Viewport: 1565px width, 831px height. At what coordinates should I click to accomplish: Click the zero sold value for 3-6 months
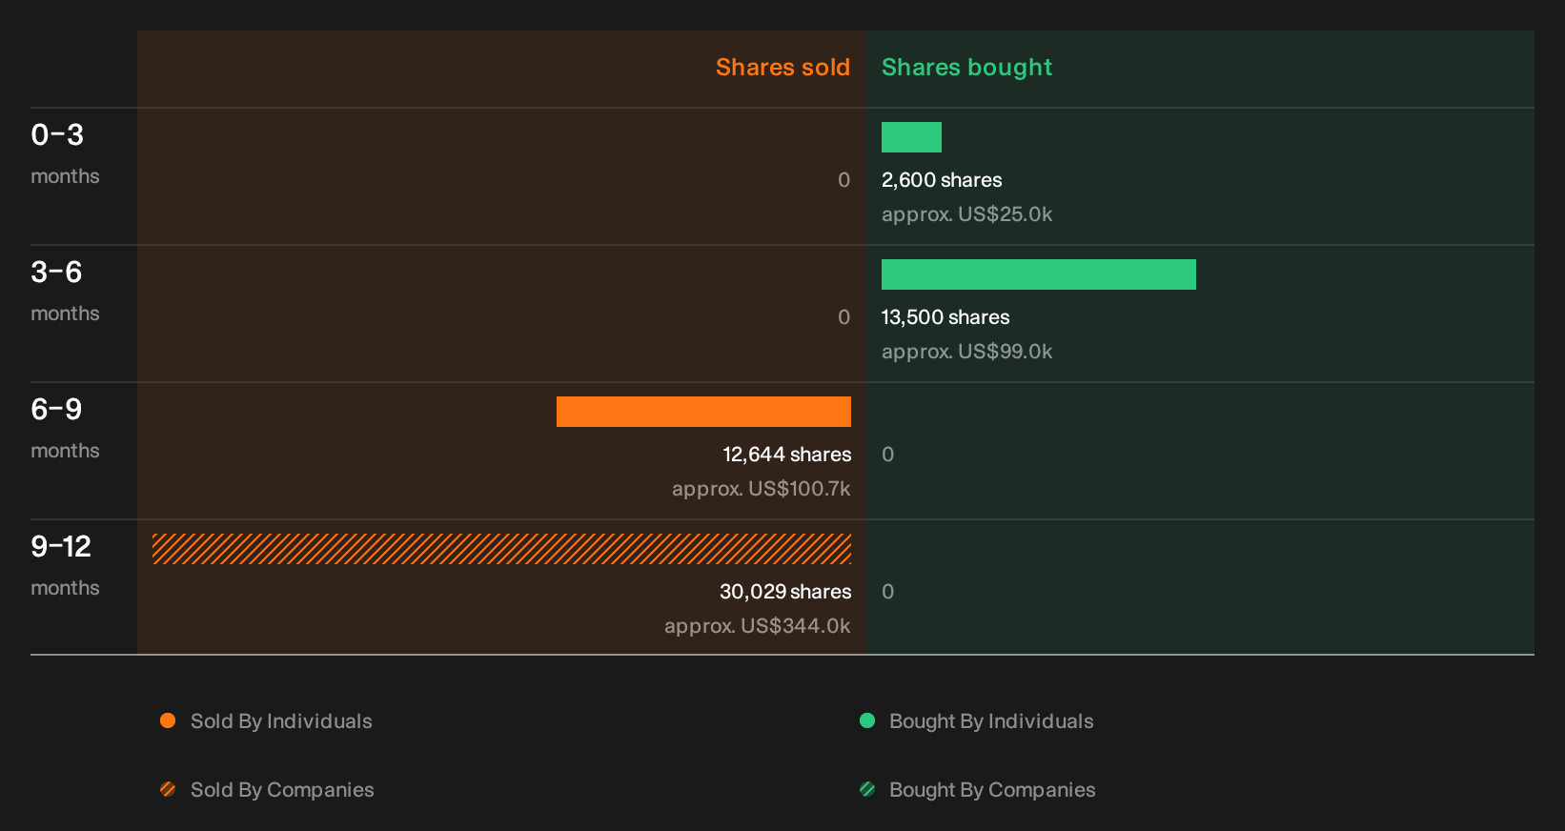[x=843, y=317]
